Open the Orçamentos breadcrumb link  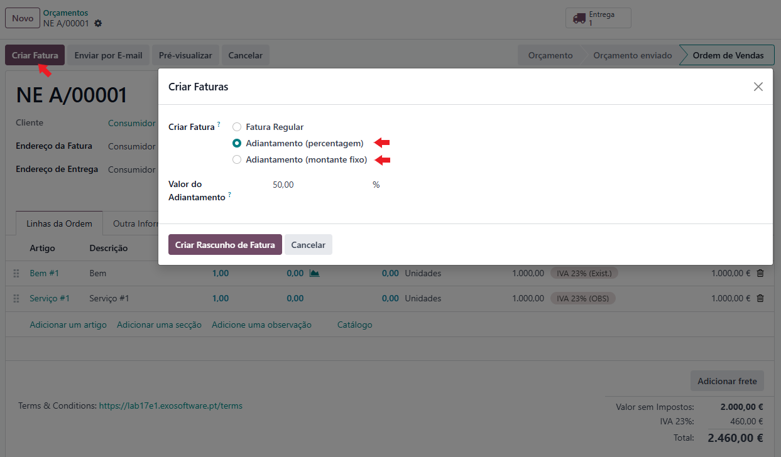point(65,13)
